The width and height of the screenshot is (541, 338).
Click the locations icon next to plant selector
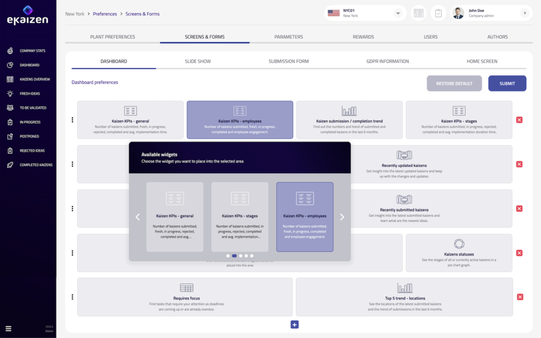click(x=418, y=13)
